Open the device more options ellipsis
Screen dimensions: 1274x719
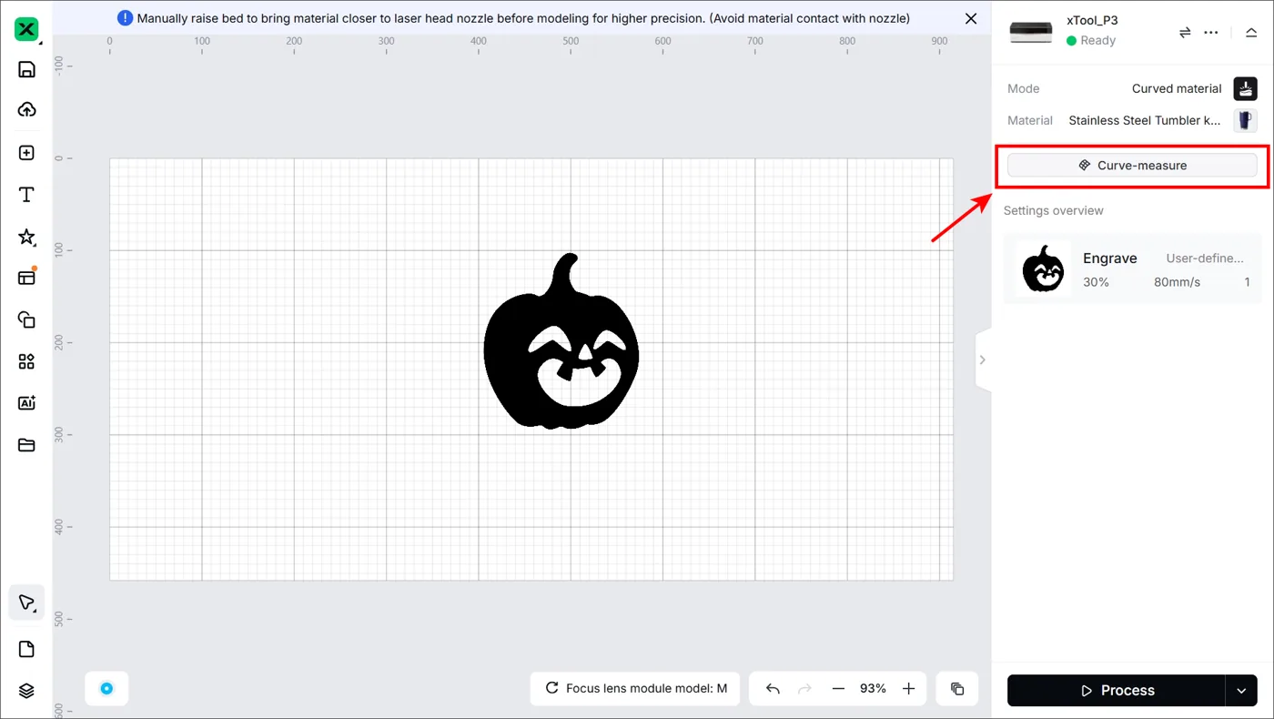pos(1210,32)
